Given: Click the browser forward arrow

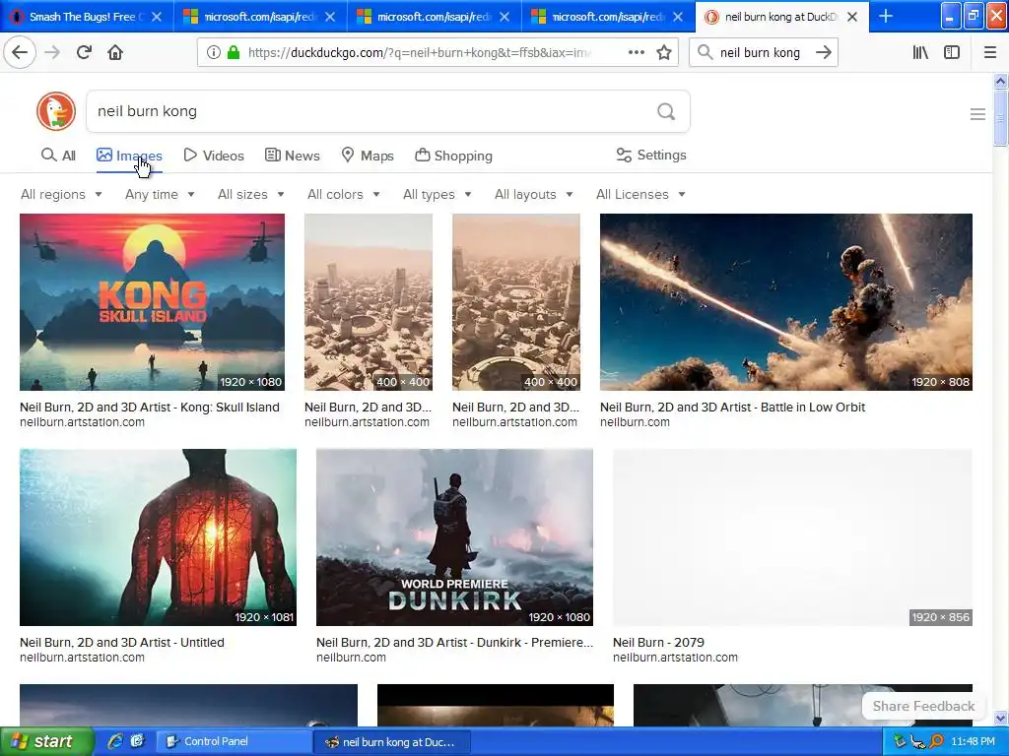Looking at the screenshot, I should [52, 53].
